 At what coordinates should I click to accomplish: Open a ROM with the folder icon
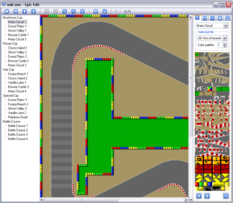pos(7,11)
